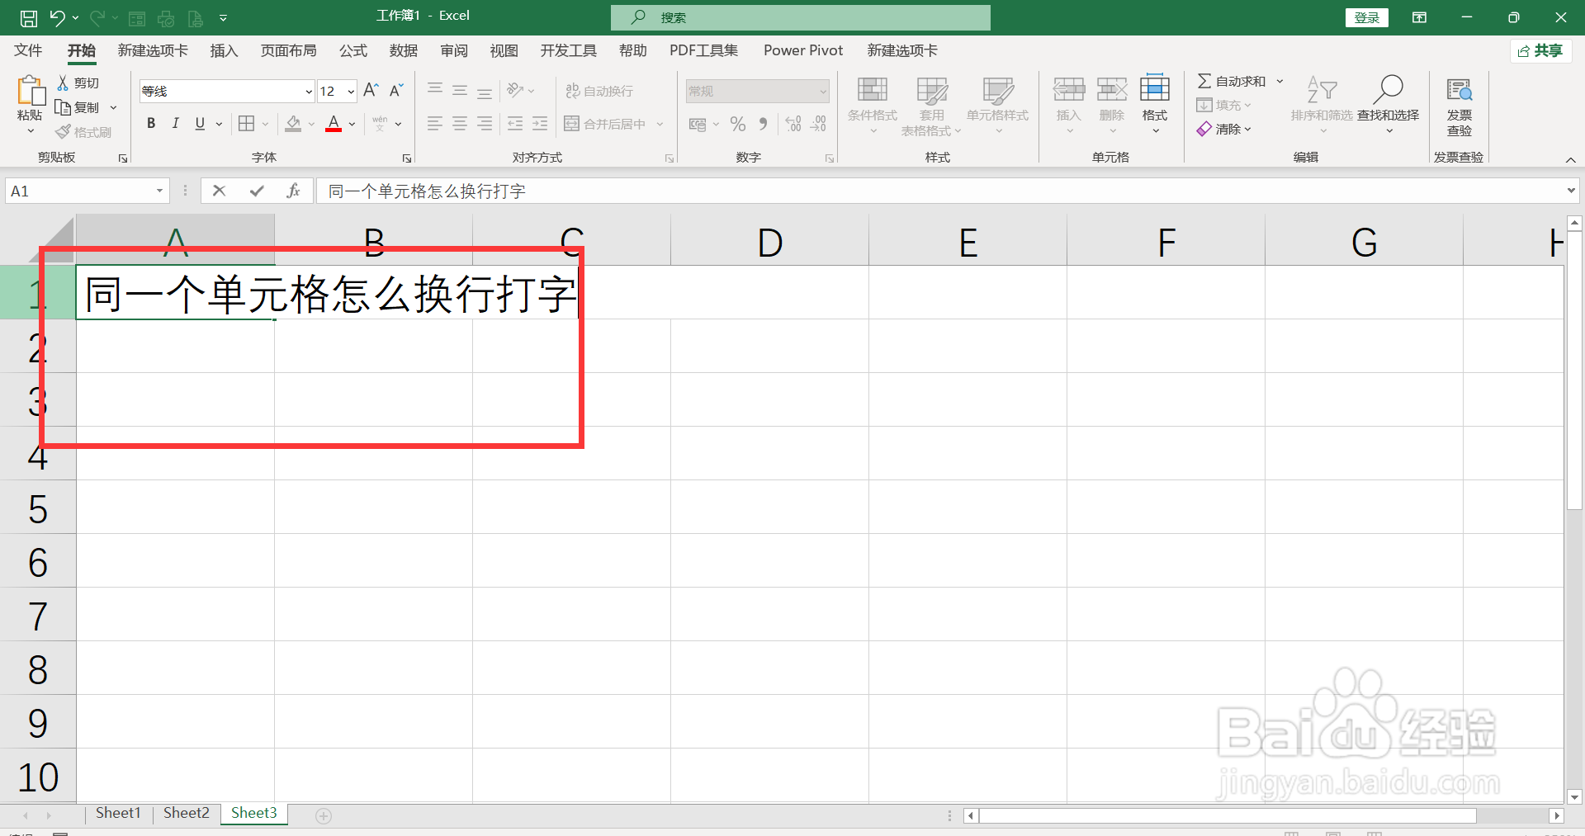Expand the AutoSum (自动求和) dropdown arrow
This screenshot has height=836, width=1585.
pyautogui.click(x=1280, y=81)
